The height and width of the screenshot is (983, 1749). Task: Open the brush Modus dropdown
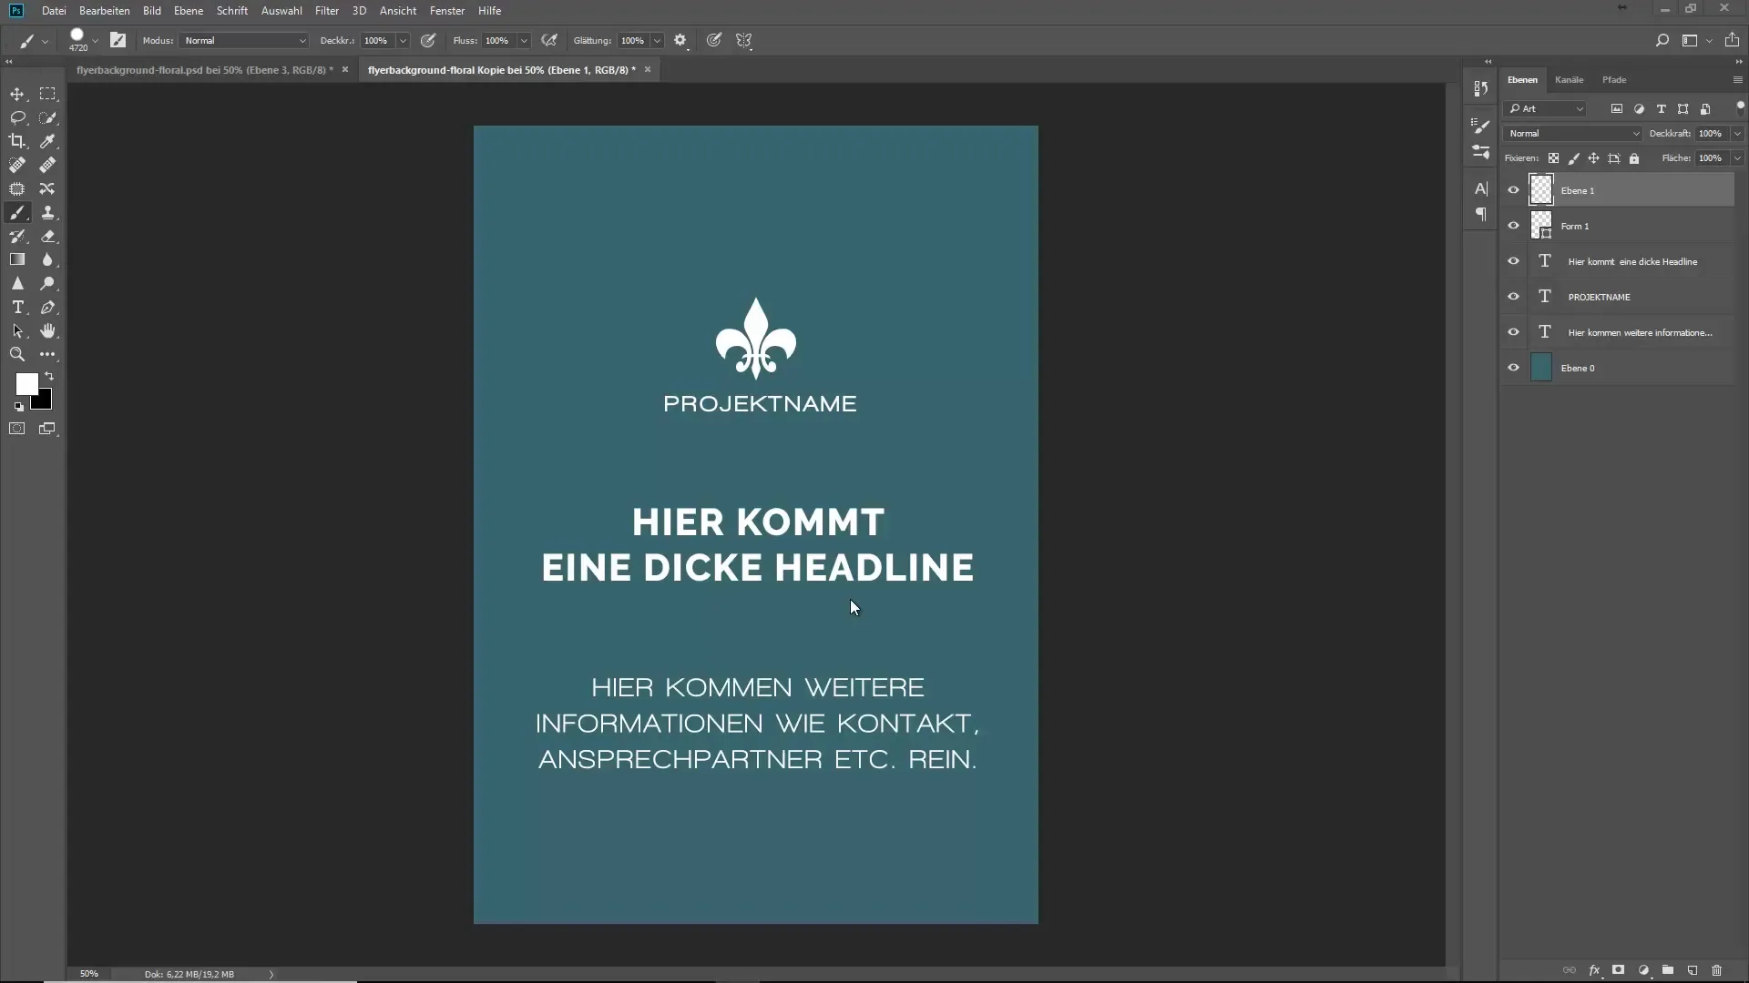244,40
